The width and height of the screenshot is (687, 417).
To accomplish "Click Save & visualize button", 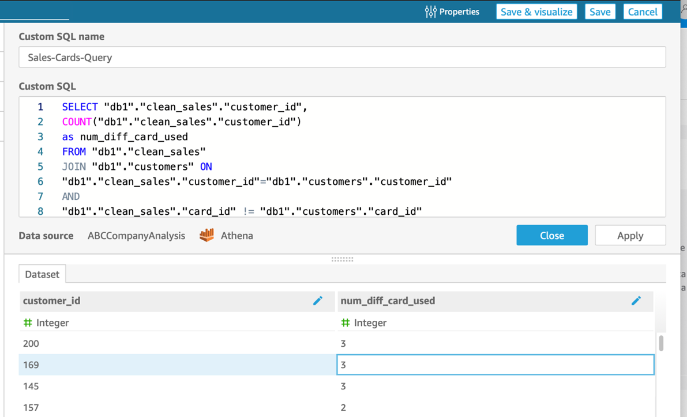I will 536,12.
